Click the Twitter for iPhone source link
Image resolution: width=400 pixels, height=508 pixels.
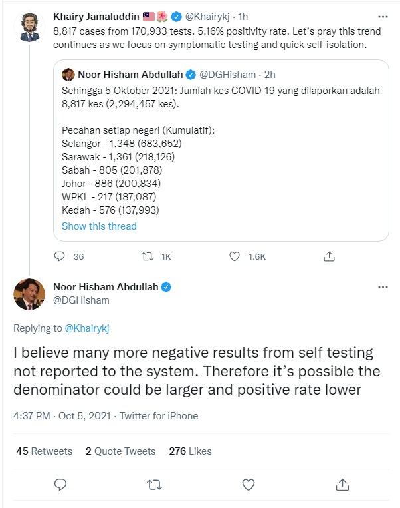(x=158, y=416)
